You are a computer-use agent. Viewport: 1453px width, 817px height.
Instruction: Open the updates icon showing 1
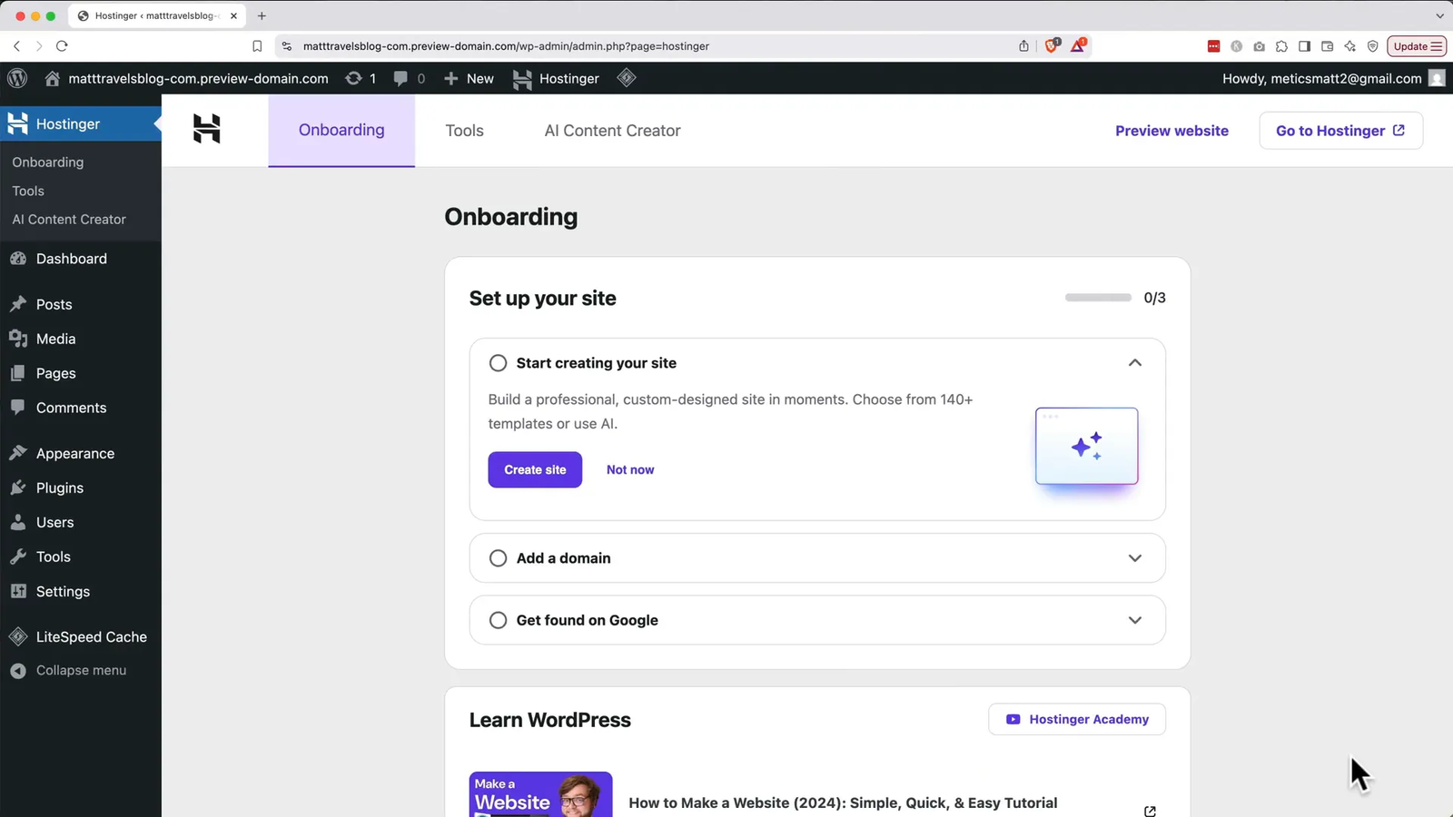353,79
